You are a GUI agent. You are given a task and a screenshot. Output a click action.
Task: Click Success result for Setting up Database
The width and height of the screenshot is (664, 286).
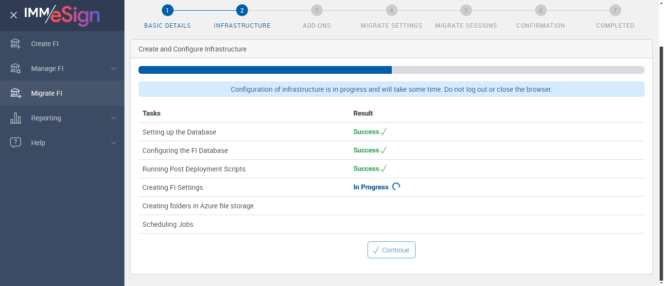[x=370, y=132]
